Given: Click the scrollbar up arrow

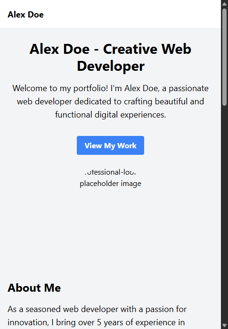Looking at the screenshot, I should tap(224, 4).
